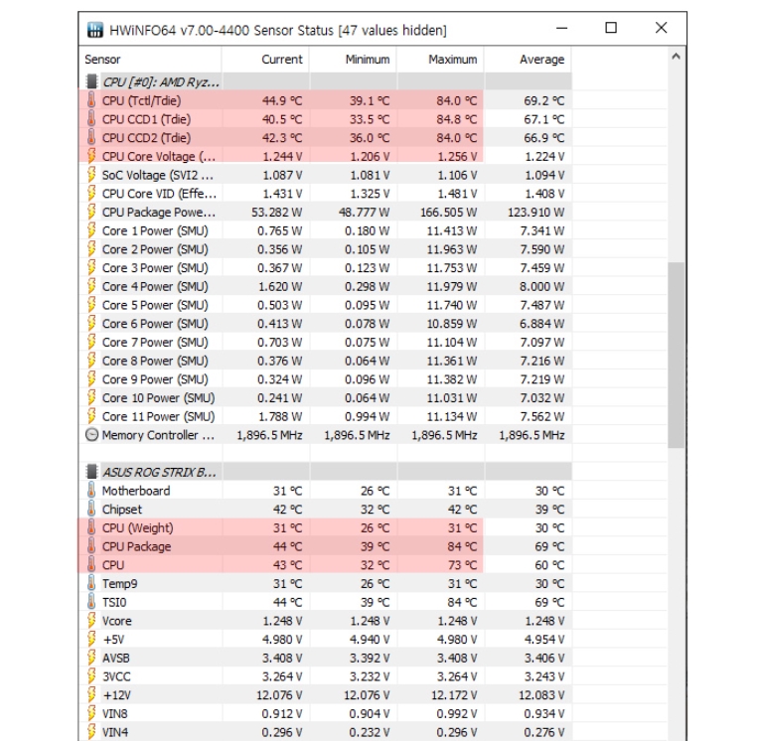Select the CPU Package Power row
Image resolution: width=760 pixels, height=741 pixels.
pyautogui.click(x=325, y=212)
